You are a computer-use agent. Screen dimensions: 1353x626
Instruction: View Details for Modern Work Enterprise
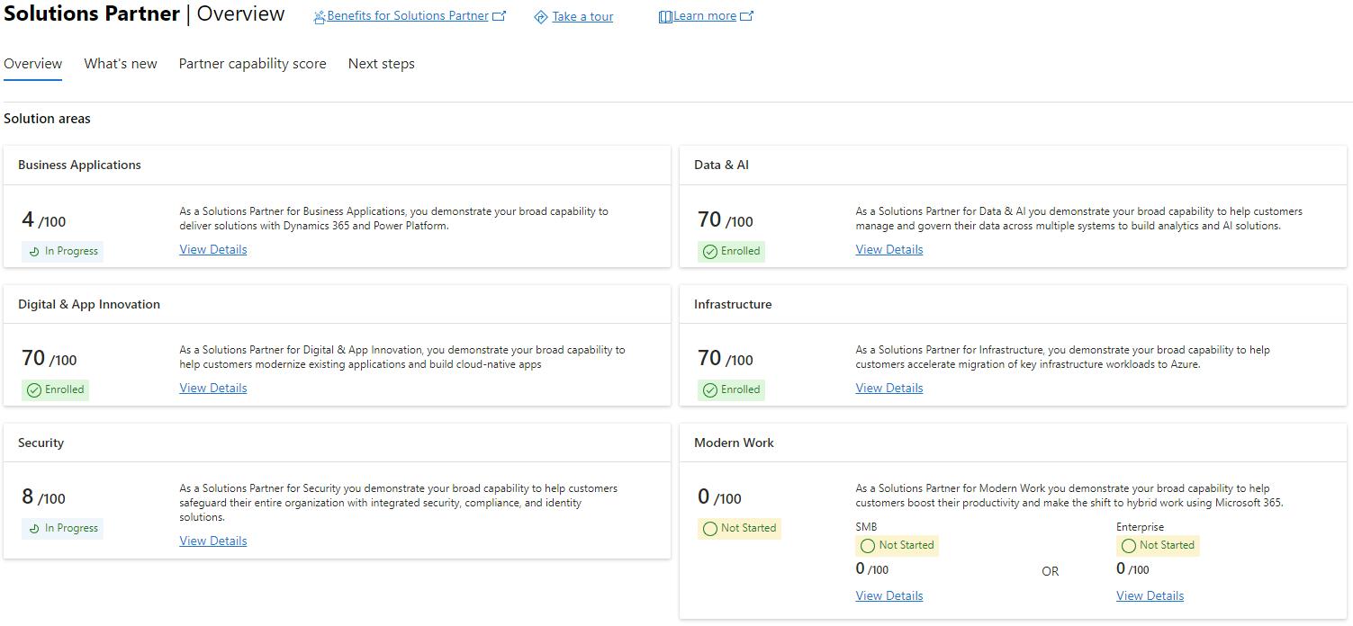point(1150,596)
